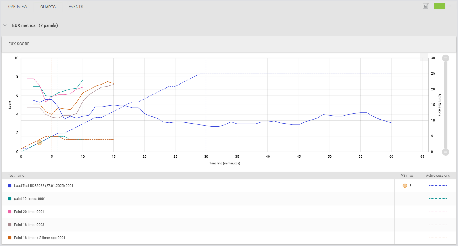Toggle the brown Paint 18 timer 0003 swatch
This screenshot has width=458, height=246.
click(10, 225)
